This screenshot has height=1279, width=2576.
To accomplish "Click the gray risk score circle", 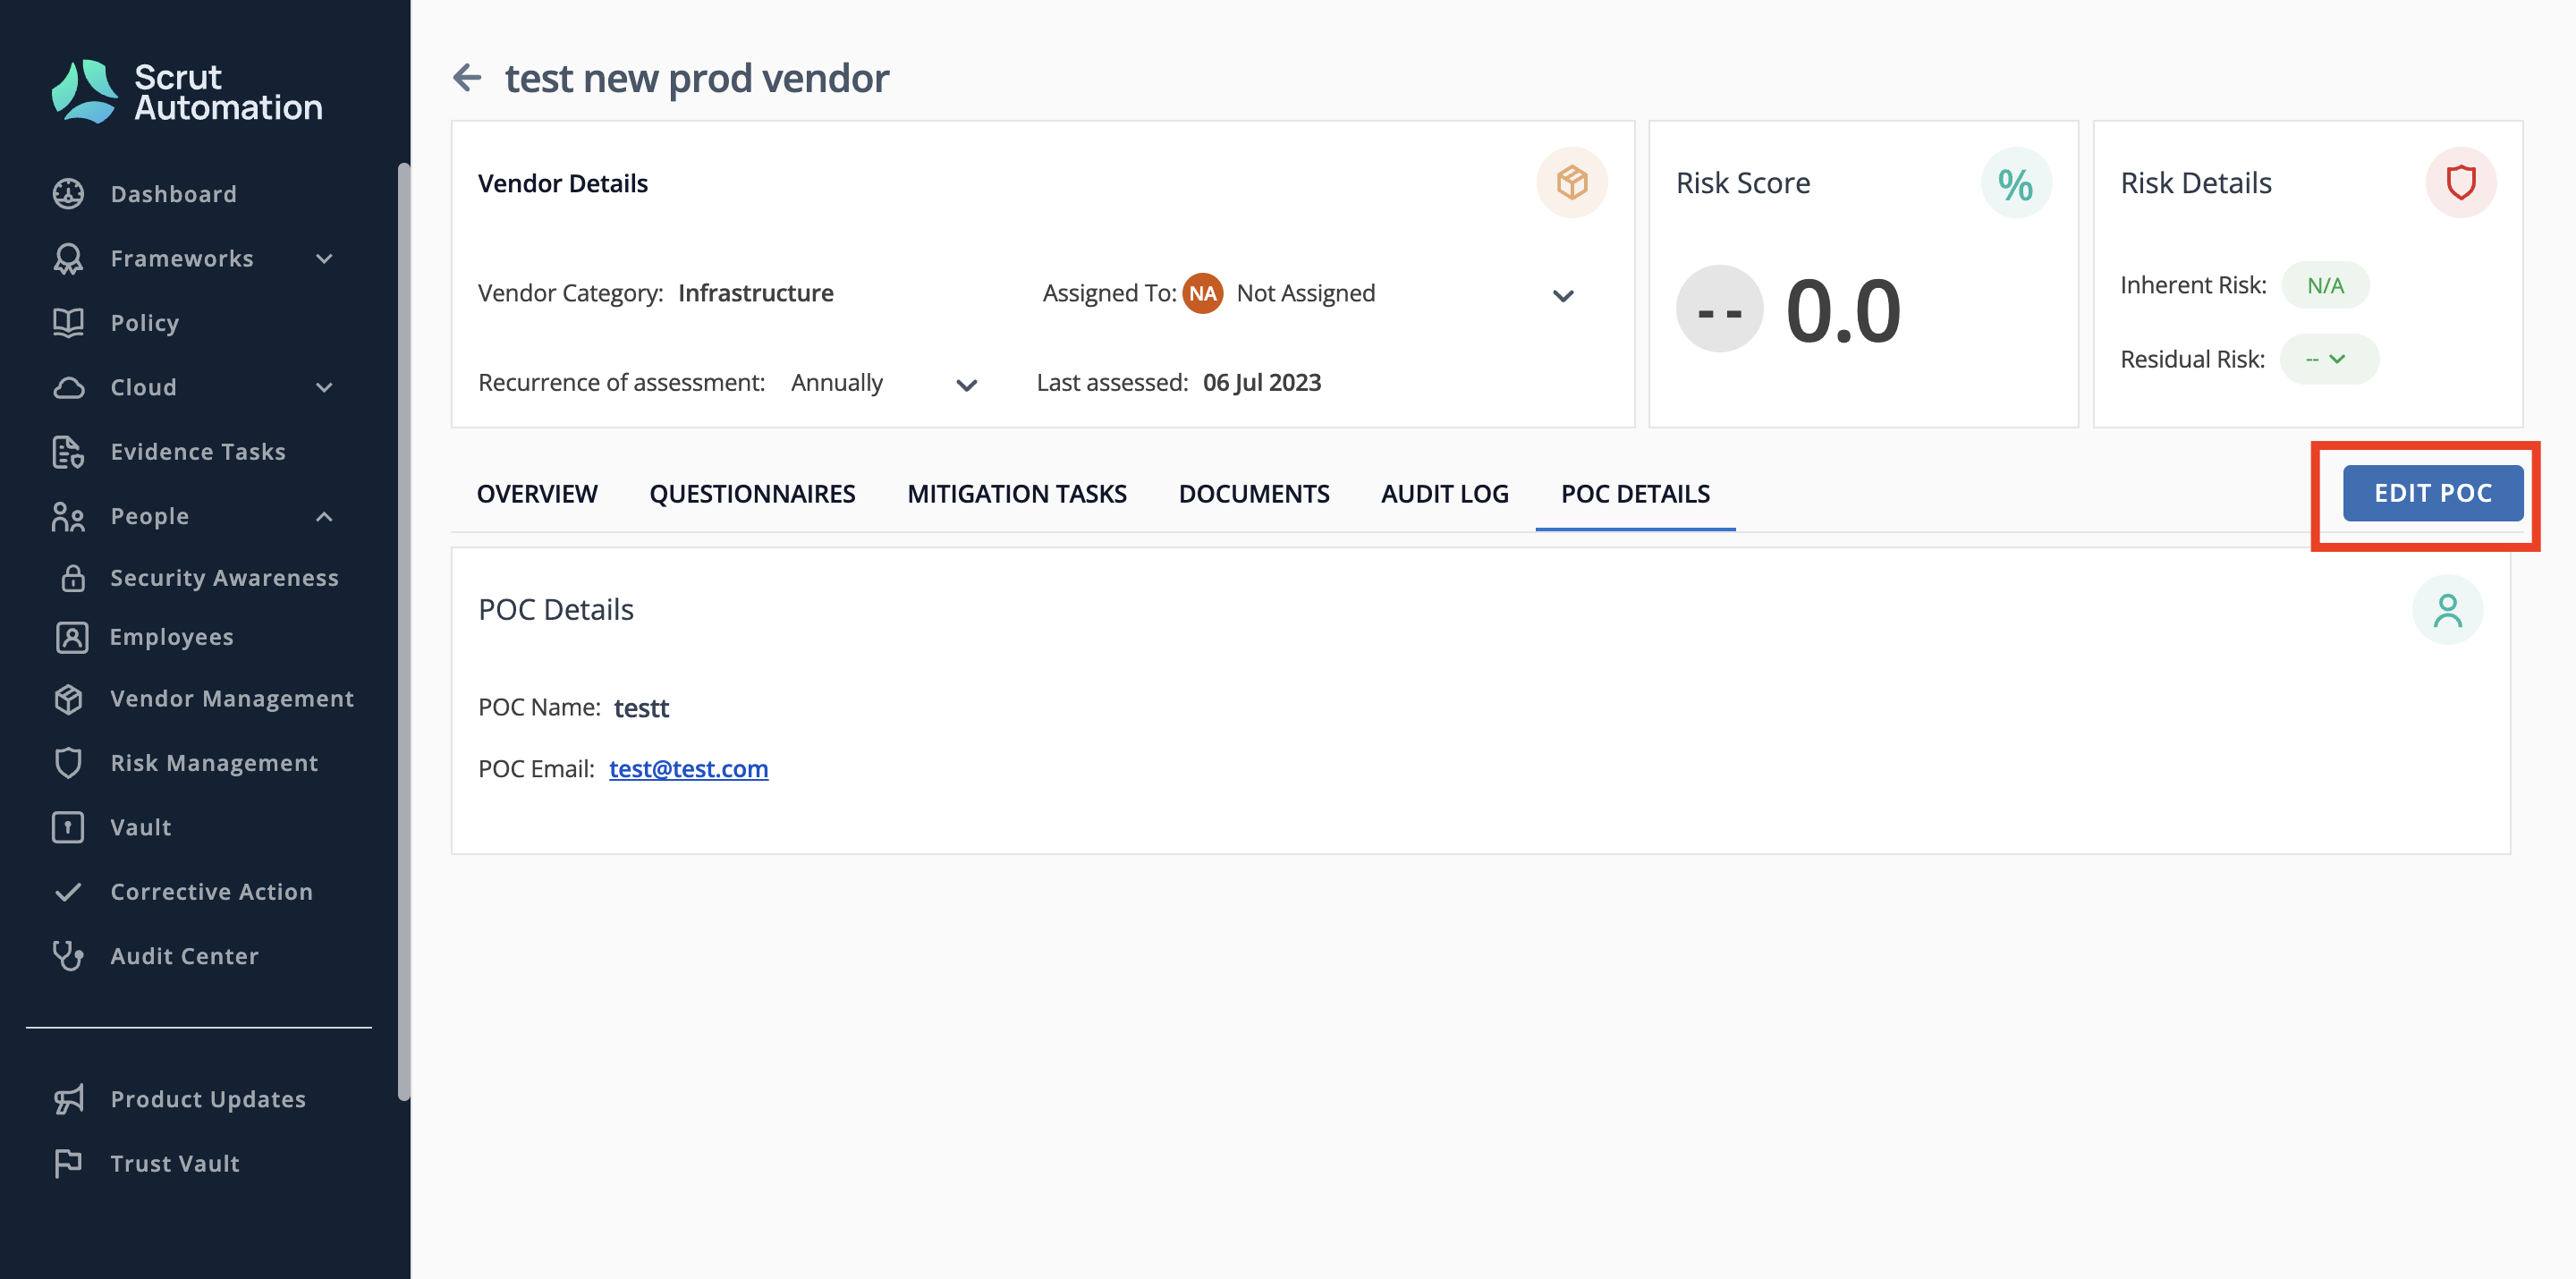I will tap(1719, 310).
